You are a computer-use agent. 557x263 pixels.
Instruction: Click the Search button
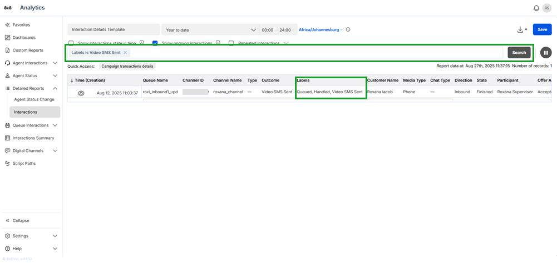519,53
